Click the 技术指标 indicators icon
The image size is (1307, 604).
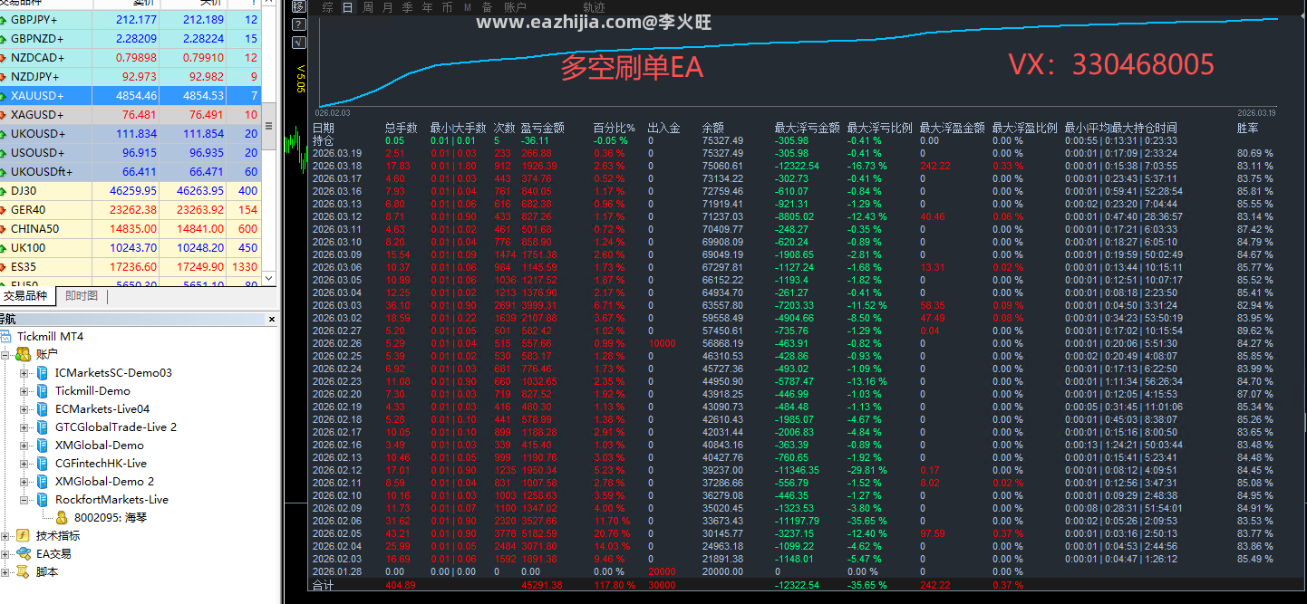click(x=23, y=536)
